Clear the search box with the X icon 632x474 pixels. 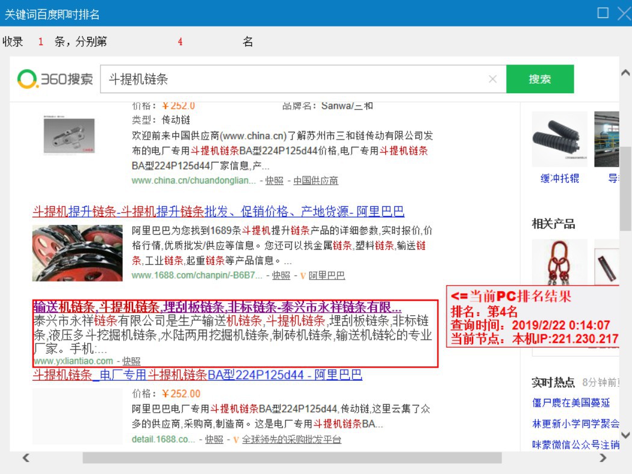pyautogui.click(x=492, y=79)
